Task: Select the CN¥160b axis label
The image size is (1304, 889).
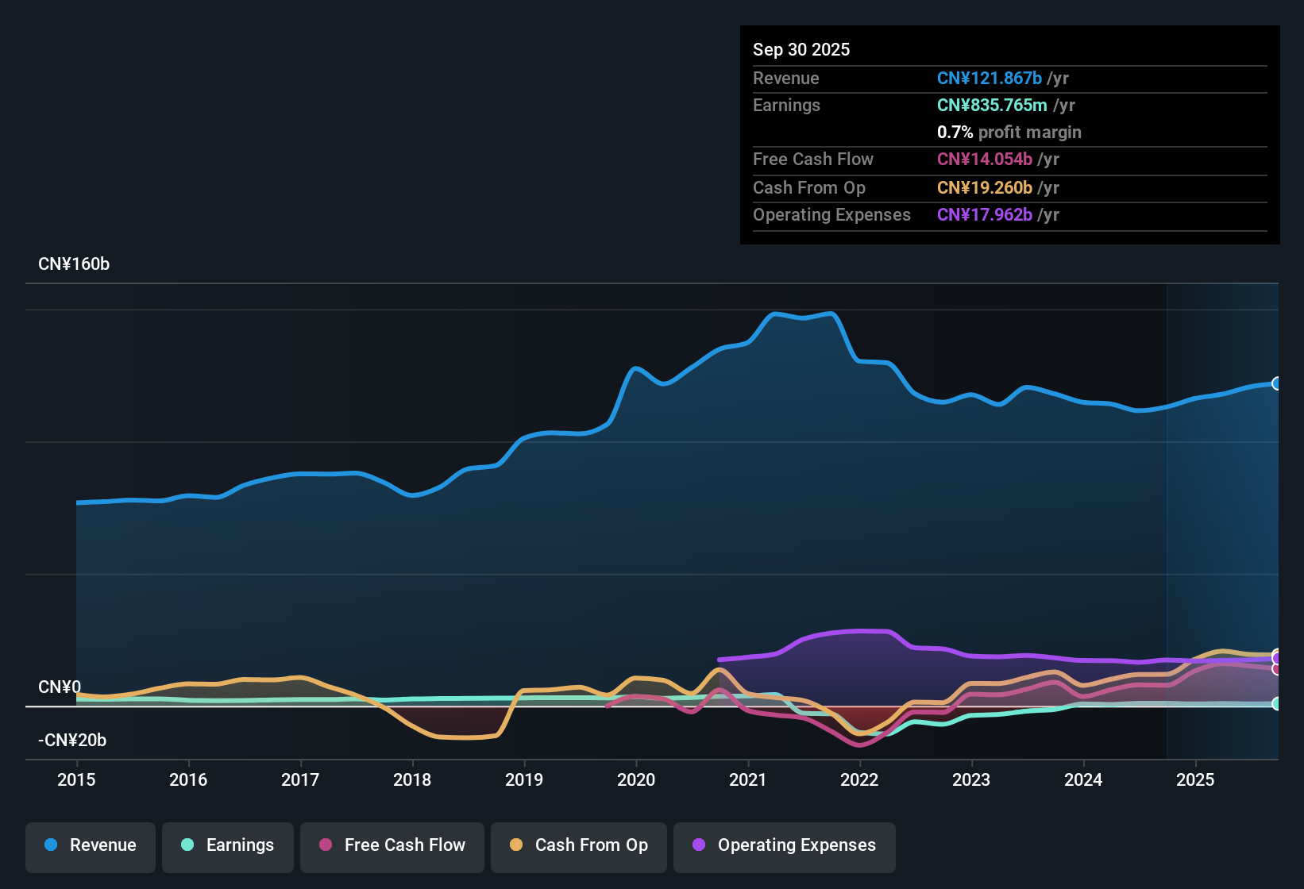Action: pyautogui.click(x=75, y=264)
